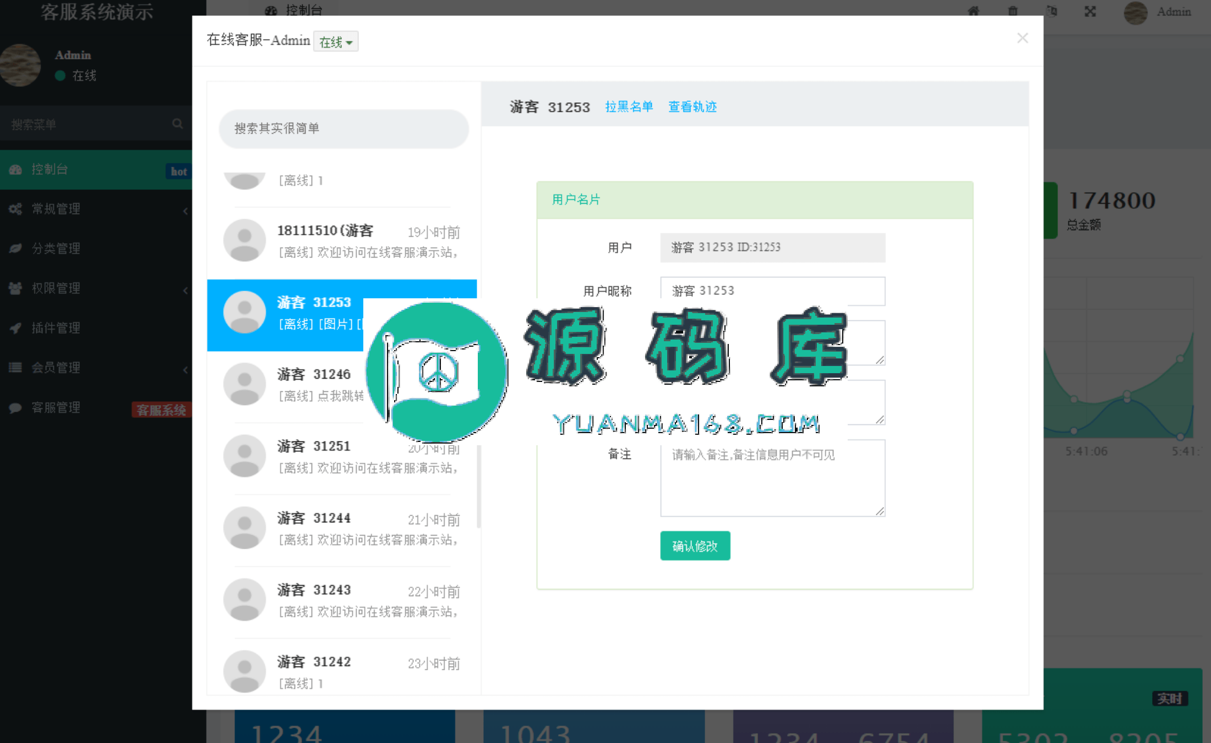The height and width of the screenshot is (743, 1211).
Task: Click avatar of 游客 31253
Action: 244,312
